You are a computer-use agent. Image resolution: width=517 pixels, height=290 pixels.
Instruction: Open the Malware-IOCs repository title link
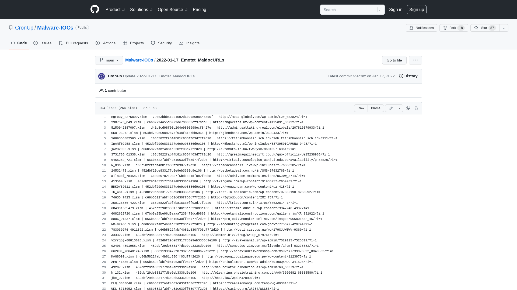55,28
